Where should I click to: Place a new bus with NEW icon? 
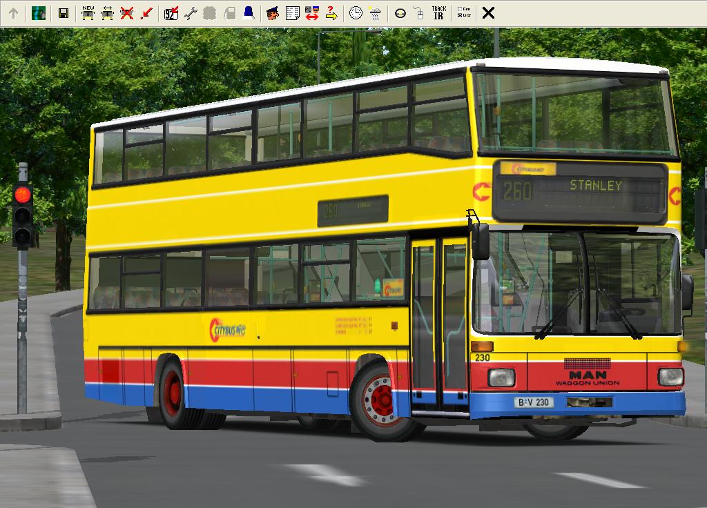tap(88, 13)
